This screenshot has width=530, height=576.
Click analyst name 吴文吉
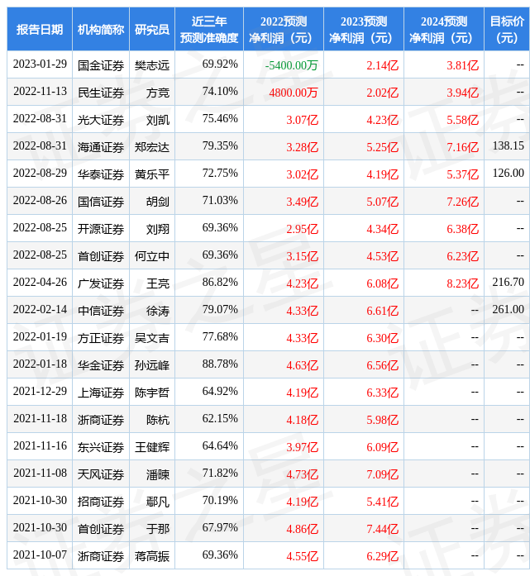[x=152, y=338]
